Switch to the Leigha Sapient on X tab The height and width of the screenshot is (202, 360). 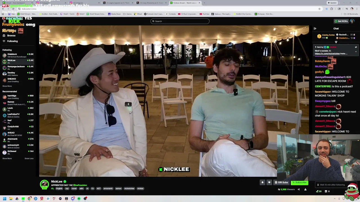118,3
